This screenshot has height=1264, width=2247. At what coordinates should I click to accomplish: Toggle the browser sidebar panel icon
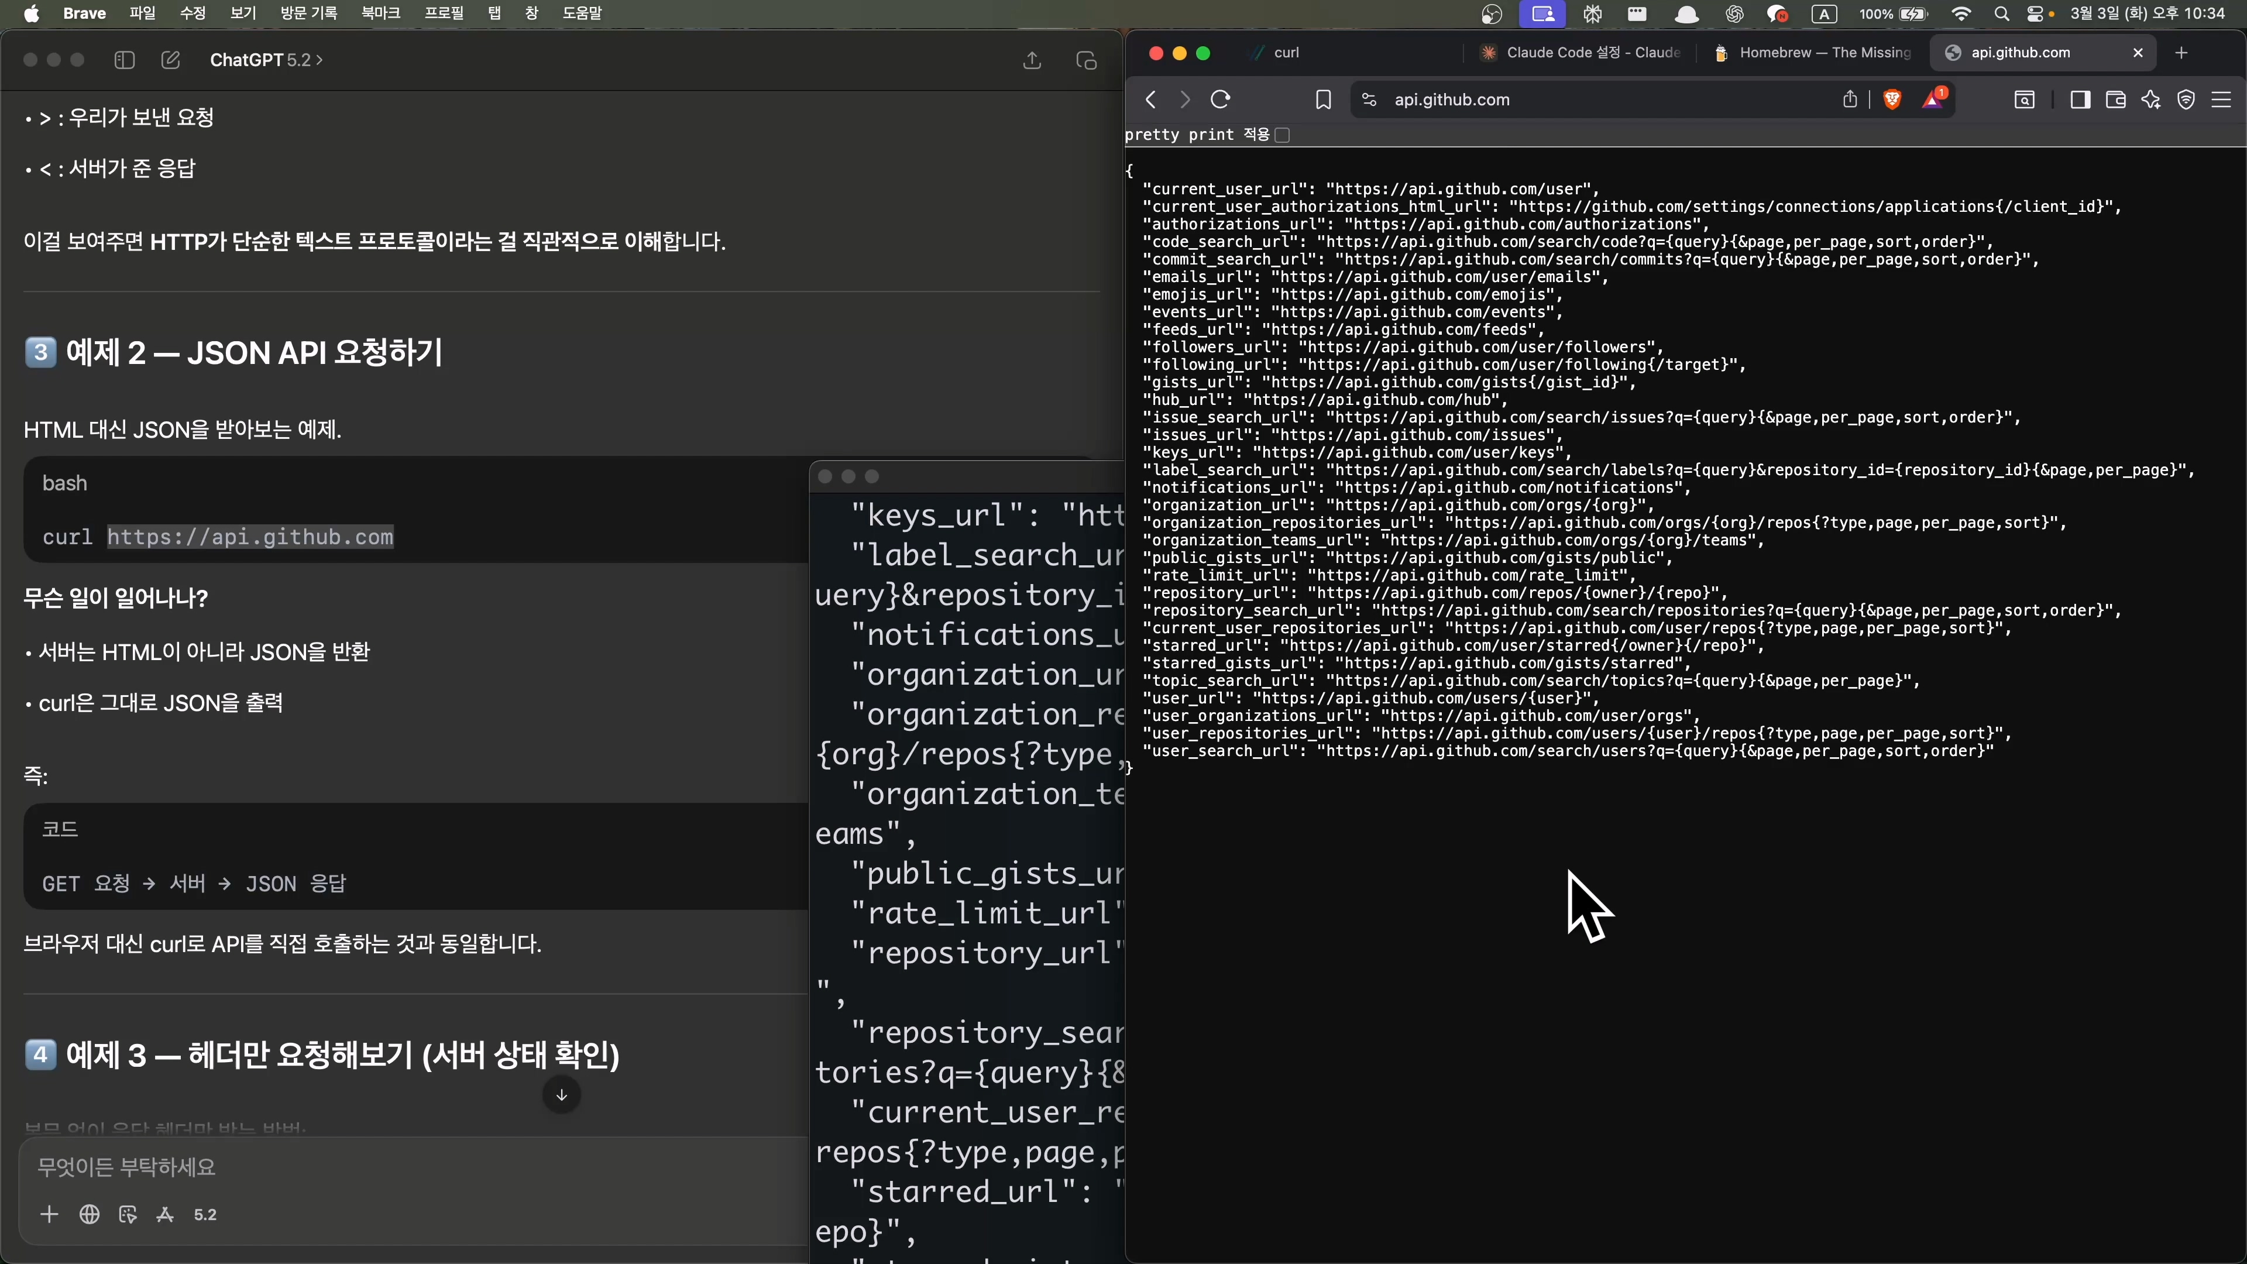pyautogui.click(x=2080, y=99)
